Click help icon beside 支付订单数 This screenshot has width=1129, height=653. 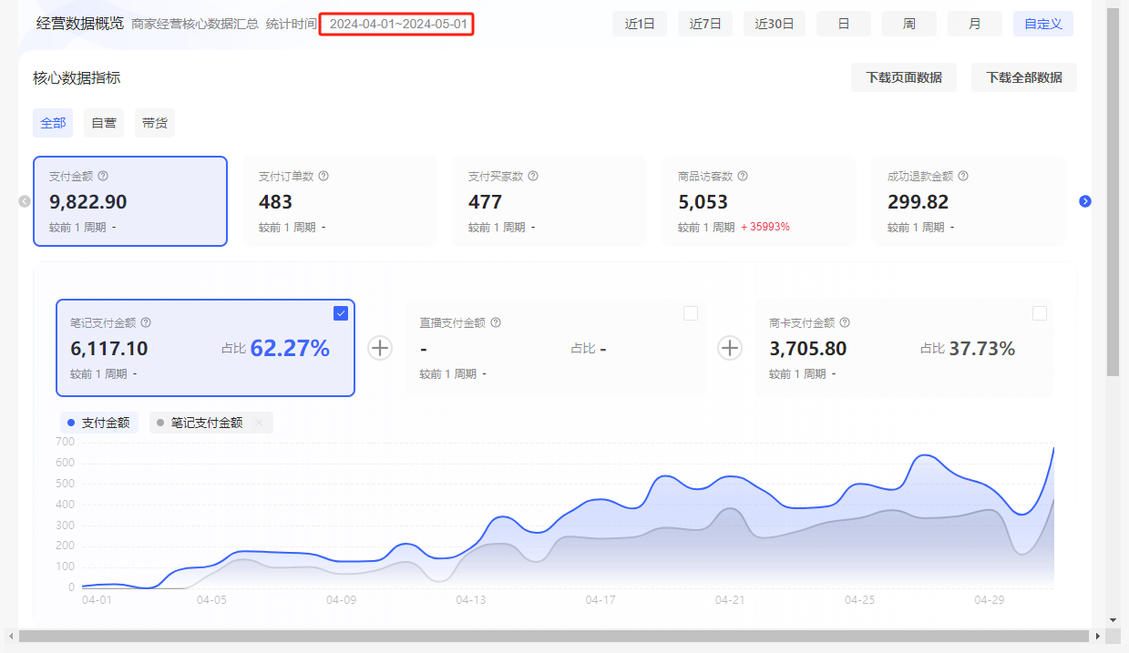click(x=323, y=177)
